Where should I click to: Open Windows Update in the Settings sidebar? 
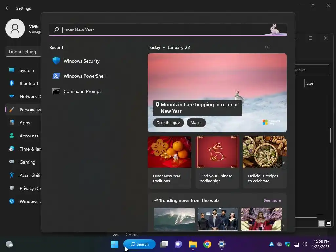23,201
